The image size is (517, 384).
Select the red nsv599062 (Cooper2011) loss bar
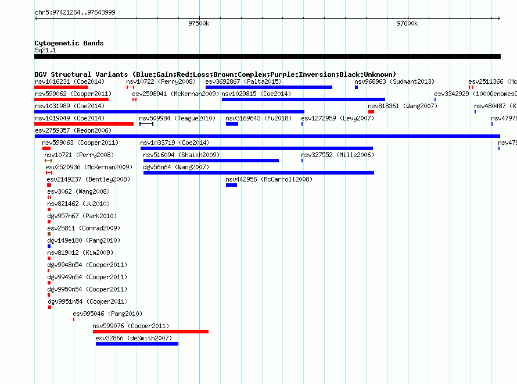click(71, 99)
